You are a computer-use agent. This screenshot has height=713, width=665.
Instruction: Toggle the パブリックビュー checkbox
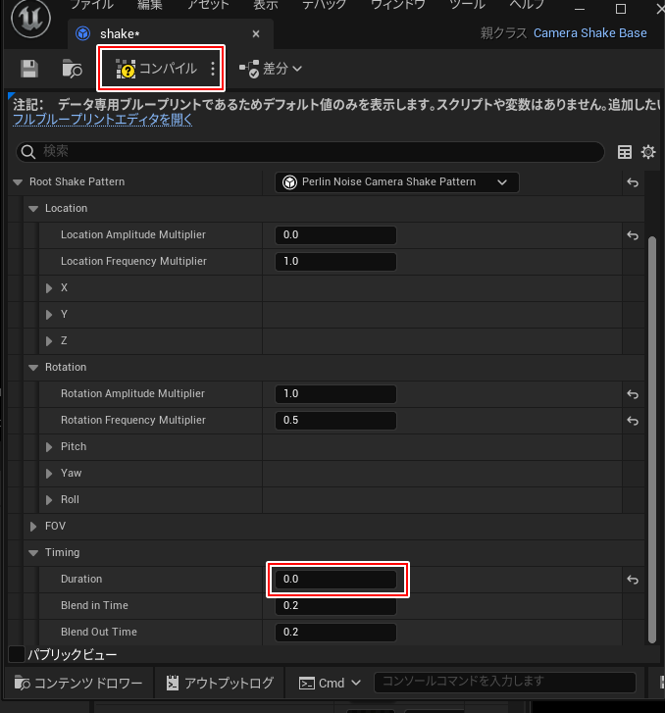[17, 654]
